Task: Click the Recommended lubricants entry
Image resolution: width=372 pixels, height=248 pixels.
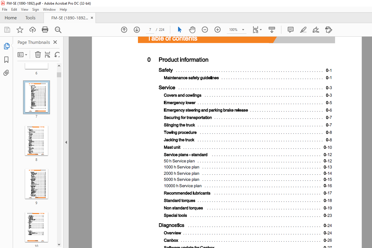Action: 187,193
